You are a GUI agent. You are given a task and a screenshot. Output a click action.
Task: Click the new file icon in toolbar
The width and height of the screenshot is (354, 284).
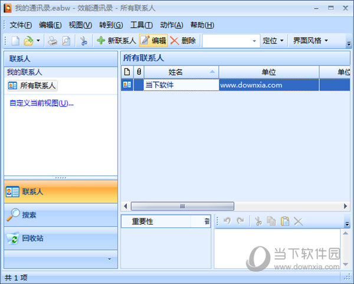[x=15, y=41]
